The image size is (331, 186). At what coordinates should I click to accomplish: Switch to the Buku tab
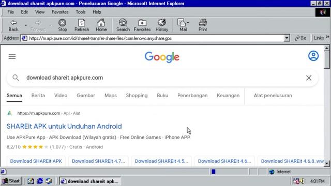[162, 96]
